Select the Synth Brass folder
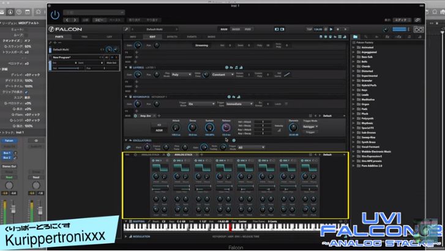This screenshot has width=445, height=251. pyautogui.click(x=368, y=142)
